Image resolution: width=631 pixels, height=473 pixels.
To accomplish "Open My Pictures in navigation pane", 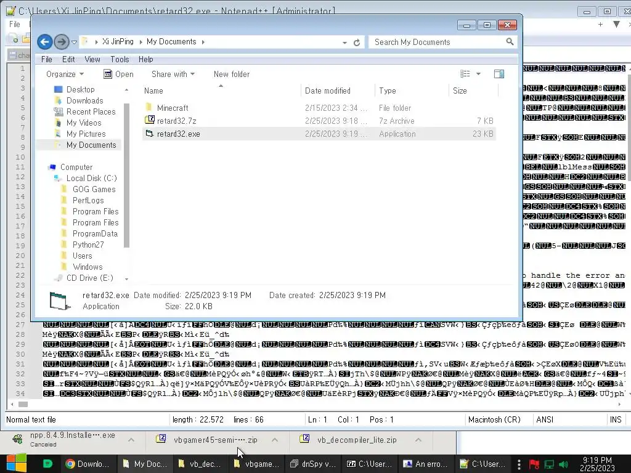I will [86, 134].
